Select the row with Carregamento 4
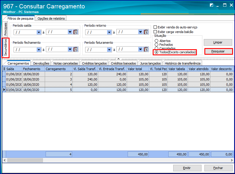This screenshot has width=235, height=174. click(x=118, y=85)
